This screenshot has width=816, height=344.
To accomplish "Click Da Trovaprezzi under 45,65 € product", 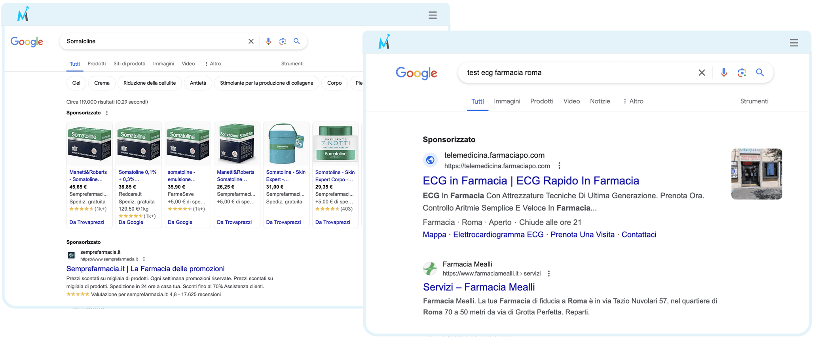I will coord(87,222).
